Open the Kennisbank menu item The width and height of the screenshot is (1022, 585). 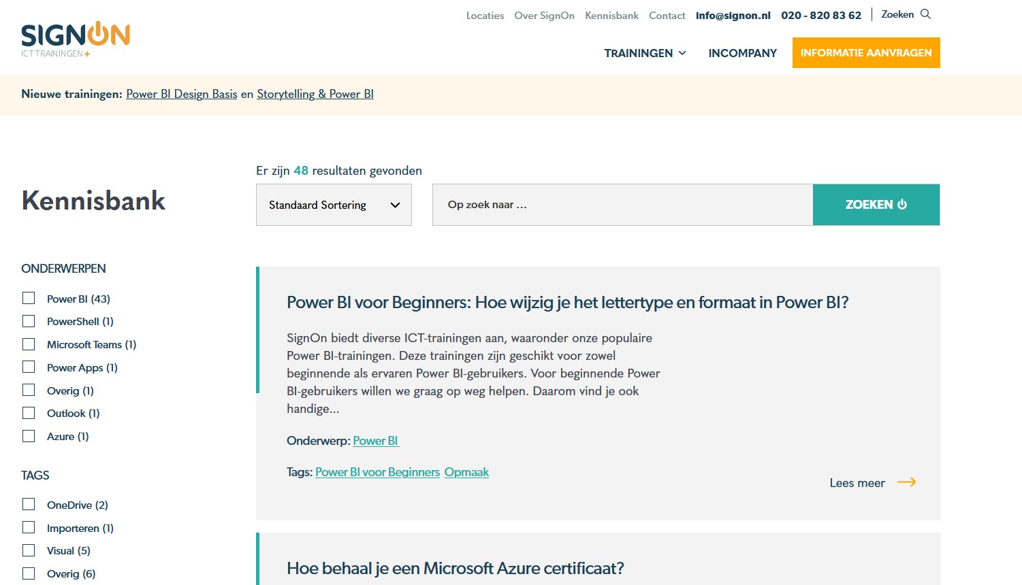pos(611,15)
